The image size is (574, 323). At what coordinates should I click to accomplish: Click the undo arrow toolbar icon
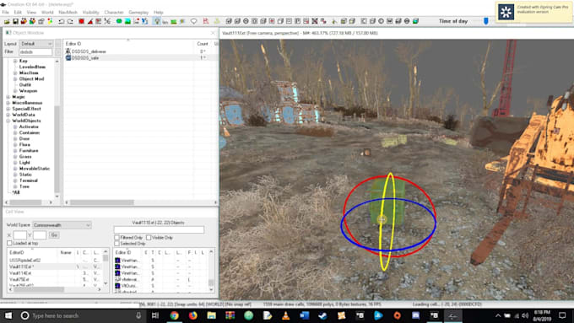pyautogui.click(x=61, y=21)
